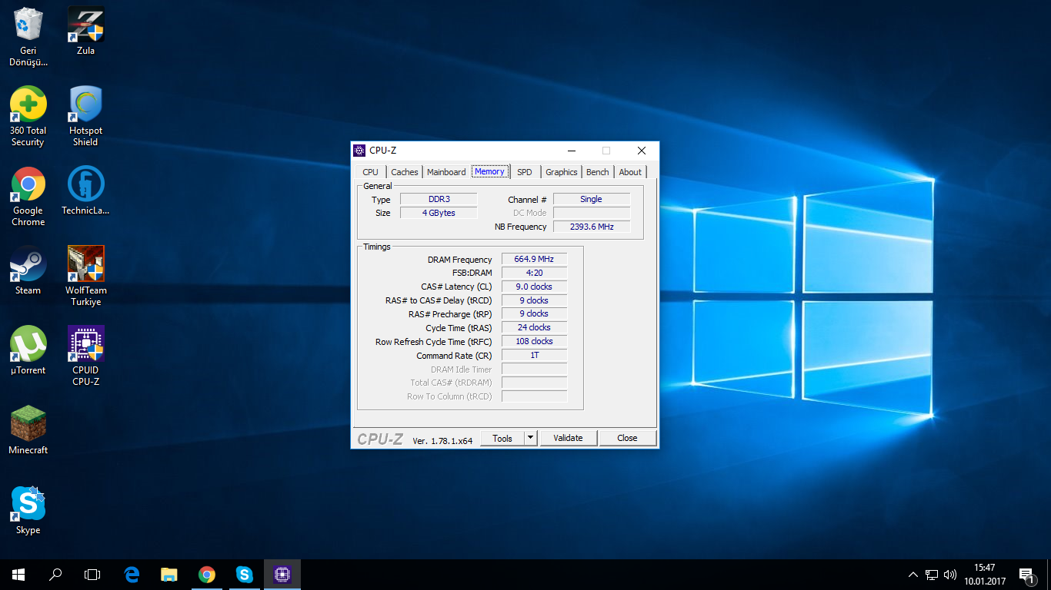
Task: Open the taskbar clock and date
Action: pos(984,575)
